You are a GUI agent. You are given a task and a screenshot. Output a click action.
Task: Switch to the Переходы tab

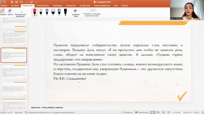[57, 6]
